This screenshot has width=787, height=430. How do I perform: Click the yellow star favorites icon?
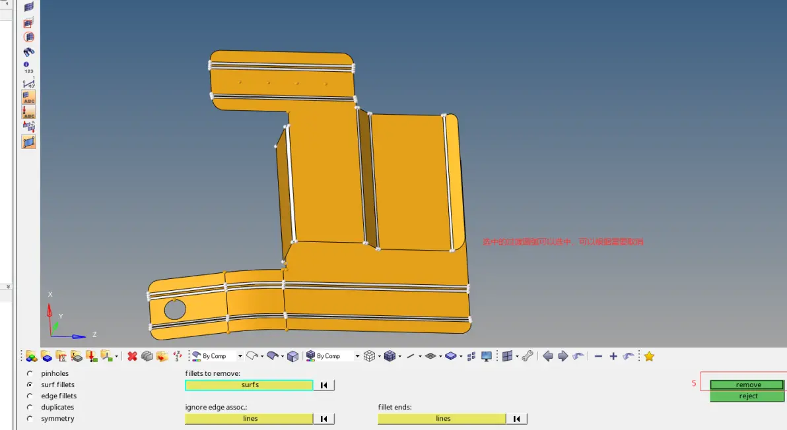pos(649,356)
